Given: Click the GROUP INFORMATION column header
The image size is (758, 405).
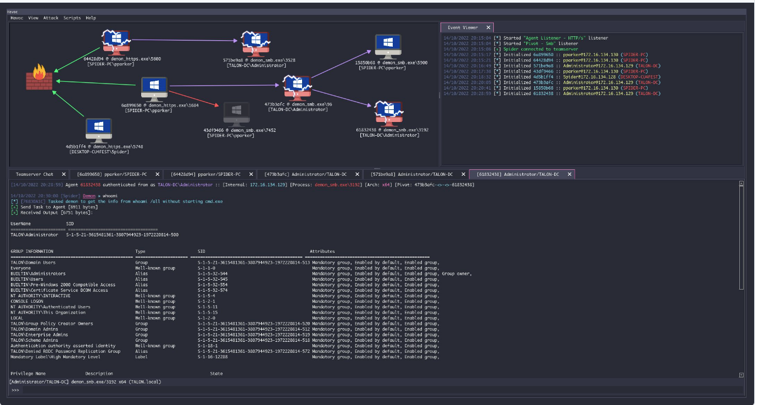Looking at the screenshot, I should 32,251.
